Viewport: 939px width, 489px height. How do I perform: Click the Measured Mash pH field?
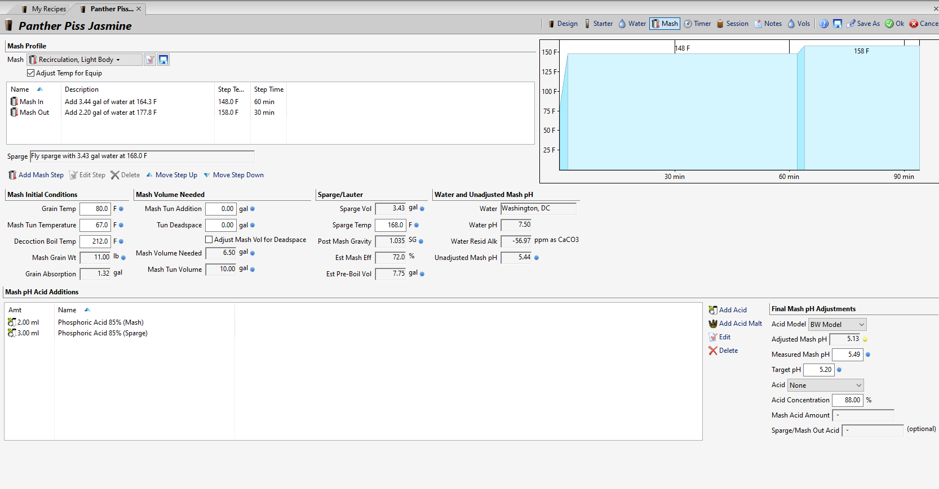pyautogui.click(x=848, y=355)
